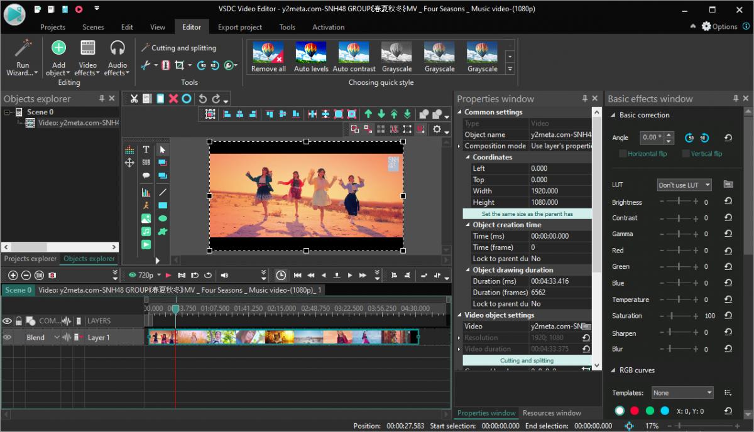This screenshot has height=432, width=754.
Task: Add an image object with the image tool
Action: pyautogui.click(x=146, y=217)
